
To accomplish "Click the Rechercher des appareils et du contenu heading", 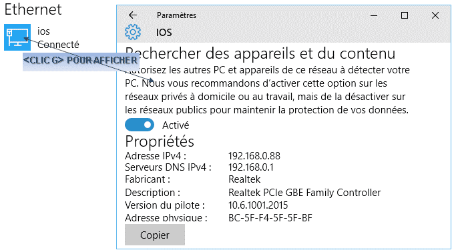I will click(260, 53).
